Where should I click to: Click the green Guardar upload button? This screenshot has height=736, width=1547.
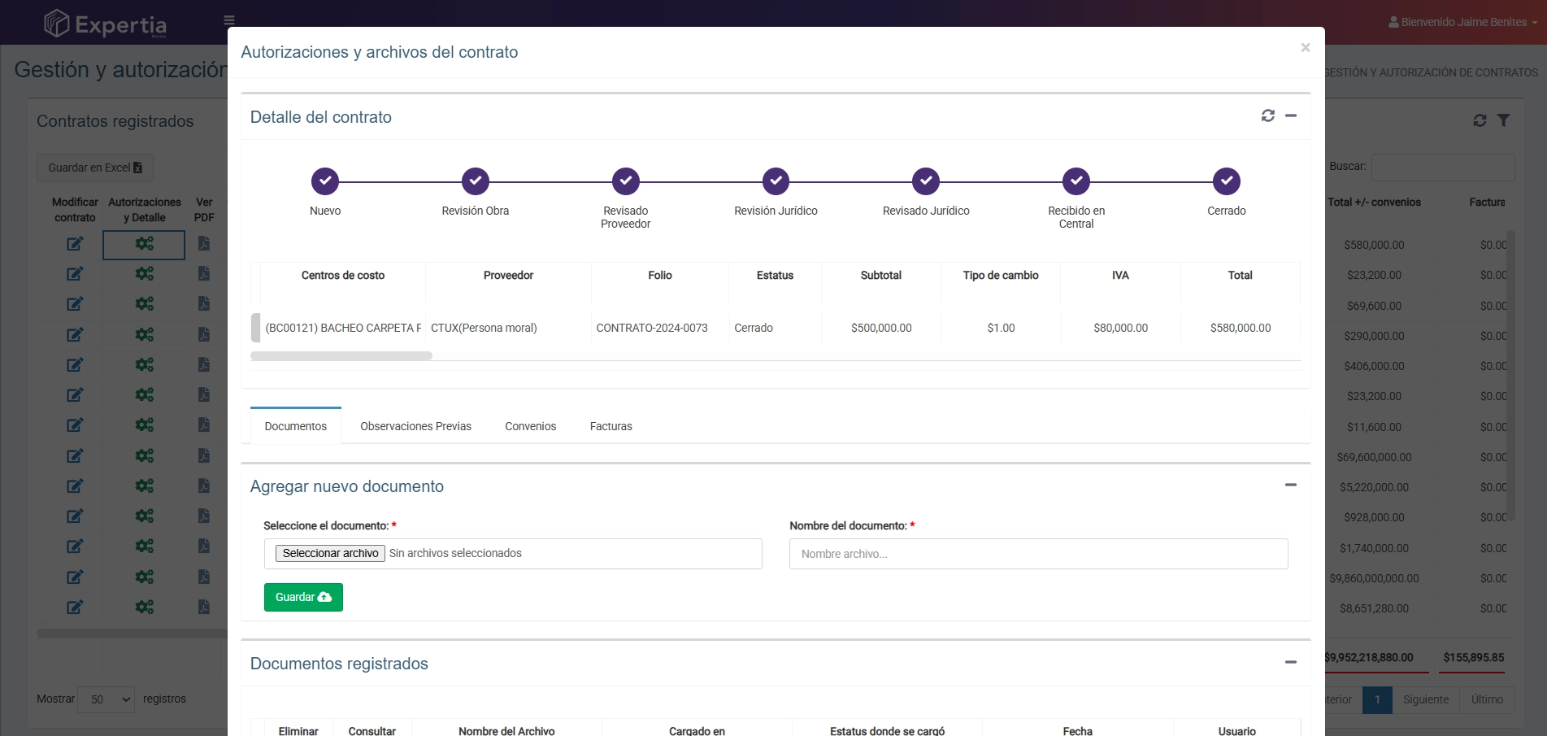303,597
